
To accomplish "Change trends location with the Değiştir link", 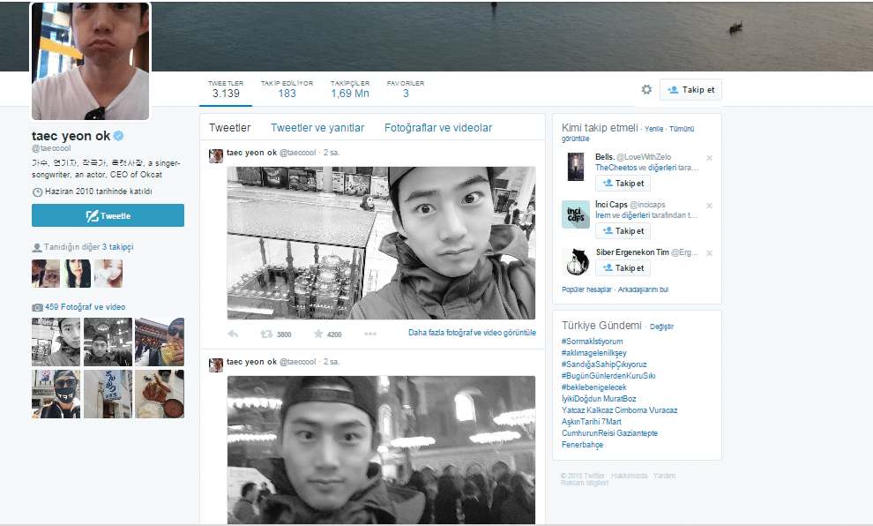I will pyautogui.click(x=661, y=327).
